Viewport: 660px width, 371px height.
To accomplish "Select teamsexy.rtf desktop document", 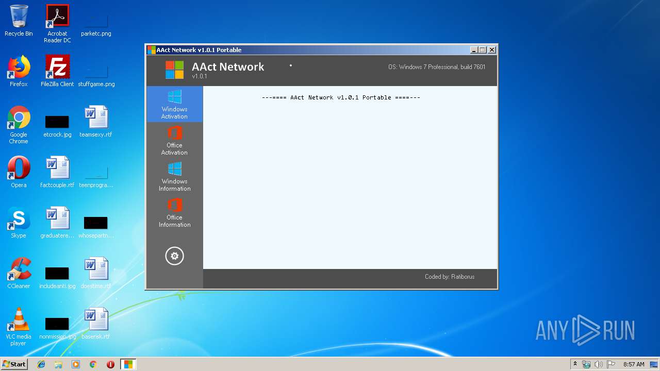I will point(96,122).
